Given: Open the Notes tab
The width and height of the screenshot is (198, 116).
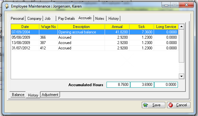Looking at the screenshot, I should pos(100,19).
